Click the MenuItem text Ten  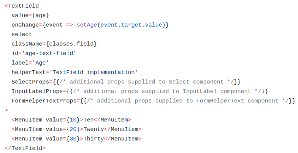coord(89,120)
